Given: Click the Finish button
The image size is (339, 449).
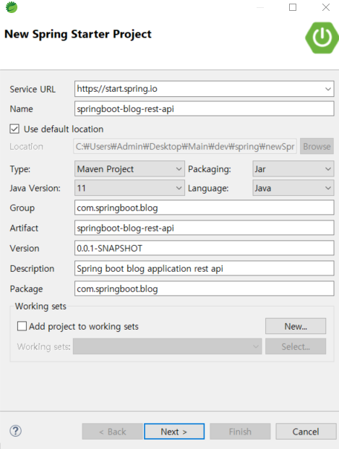Looking at the screenshot, I should [240, 431].
